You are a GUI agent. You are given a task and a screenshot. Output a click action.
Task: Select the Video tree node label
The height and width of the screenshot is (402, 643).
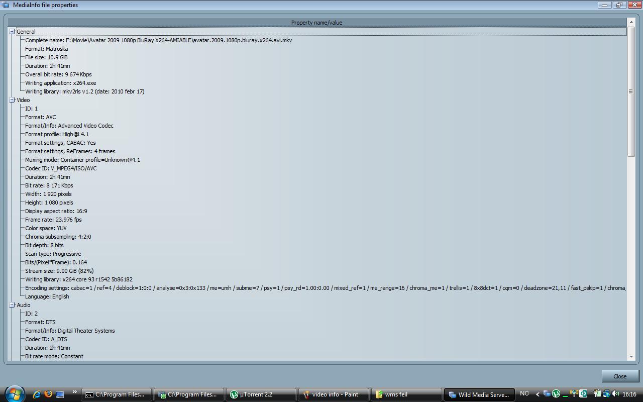23,100
